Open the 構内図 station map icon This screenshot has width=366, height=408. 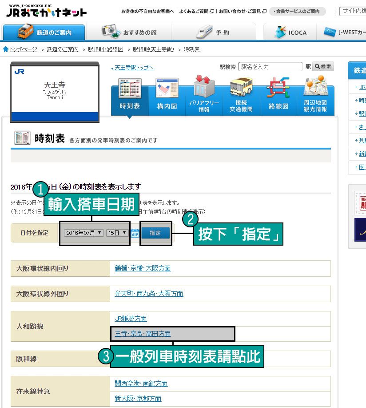(167, 95)
